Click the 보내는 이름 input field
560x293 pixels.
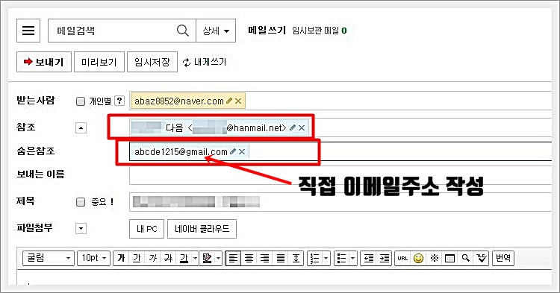(x=340, y=176)
